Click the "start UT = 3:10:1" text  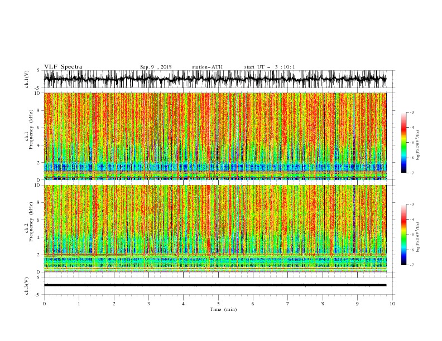click(270, 67)
